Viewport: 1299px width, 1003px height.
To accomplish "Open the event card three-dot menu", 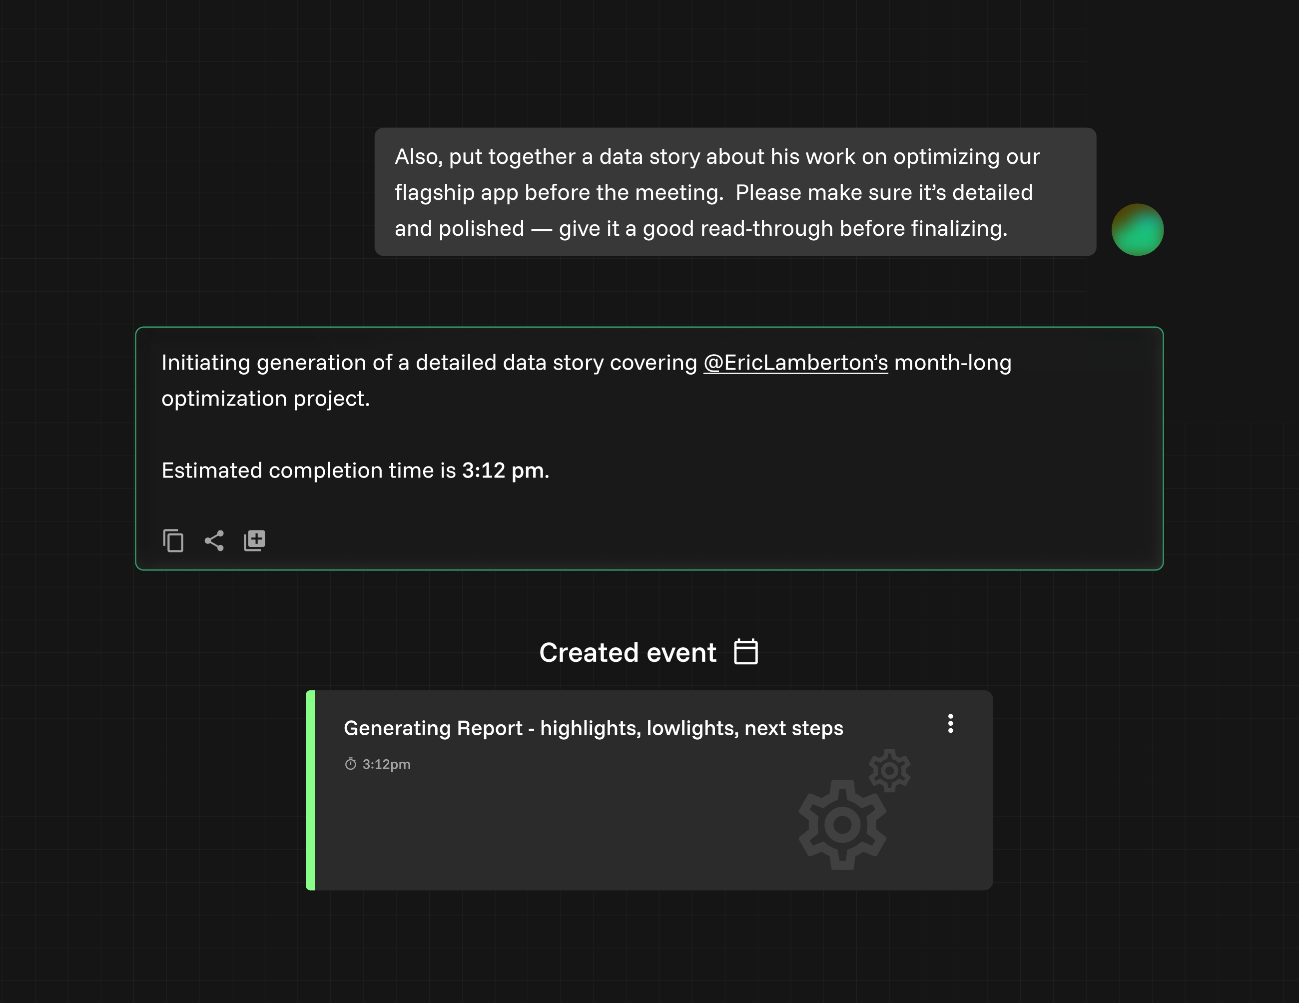I will [950, 724].
